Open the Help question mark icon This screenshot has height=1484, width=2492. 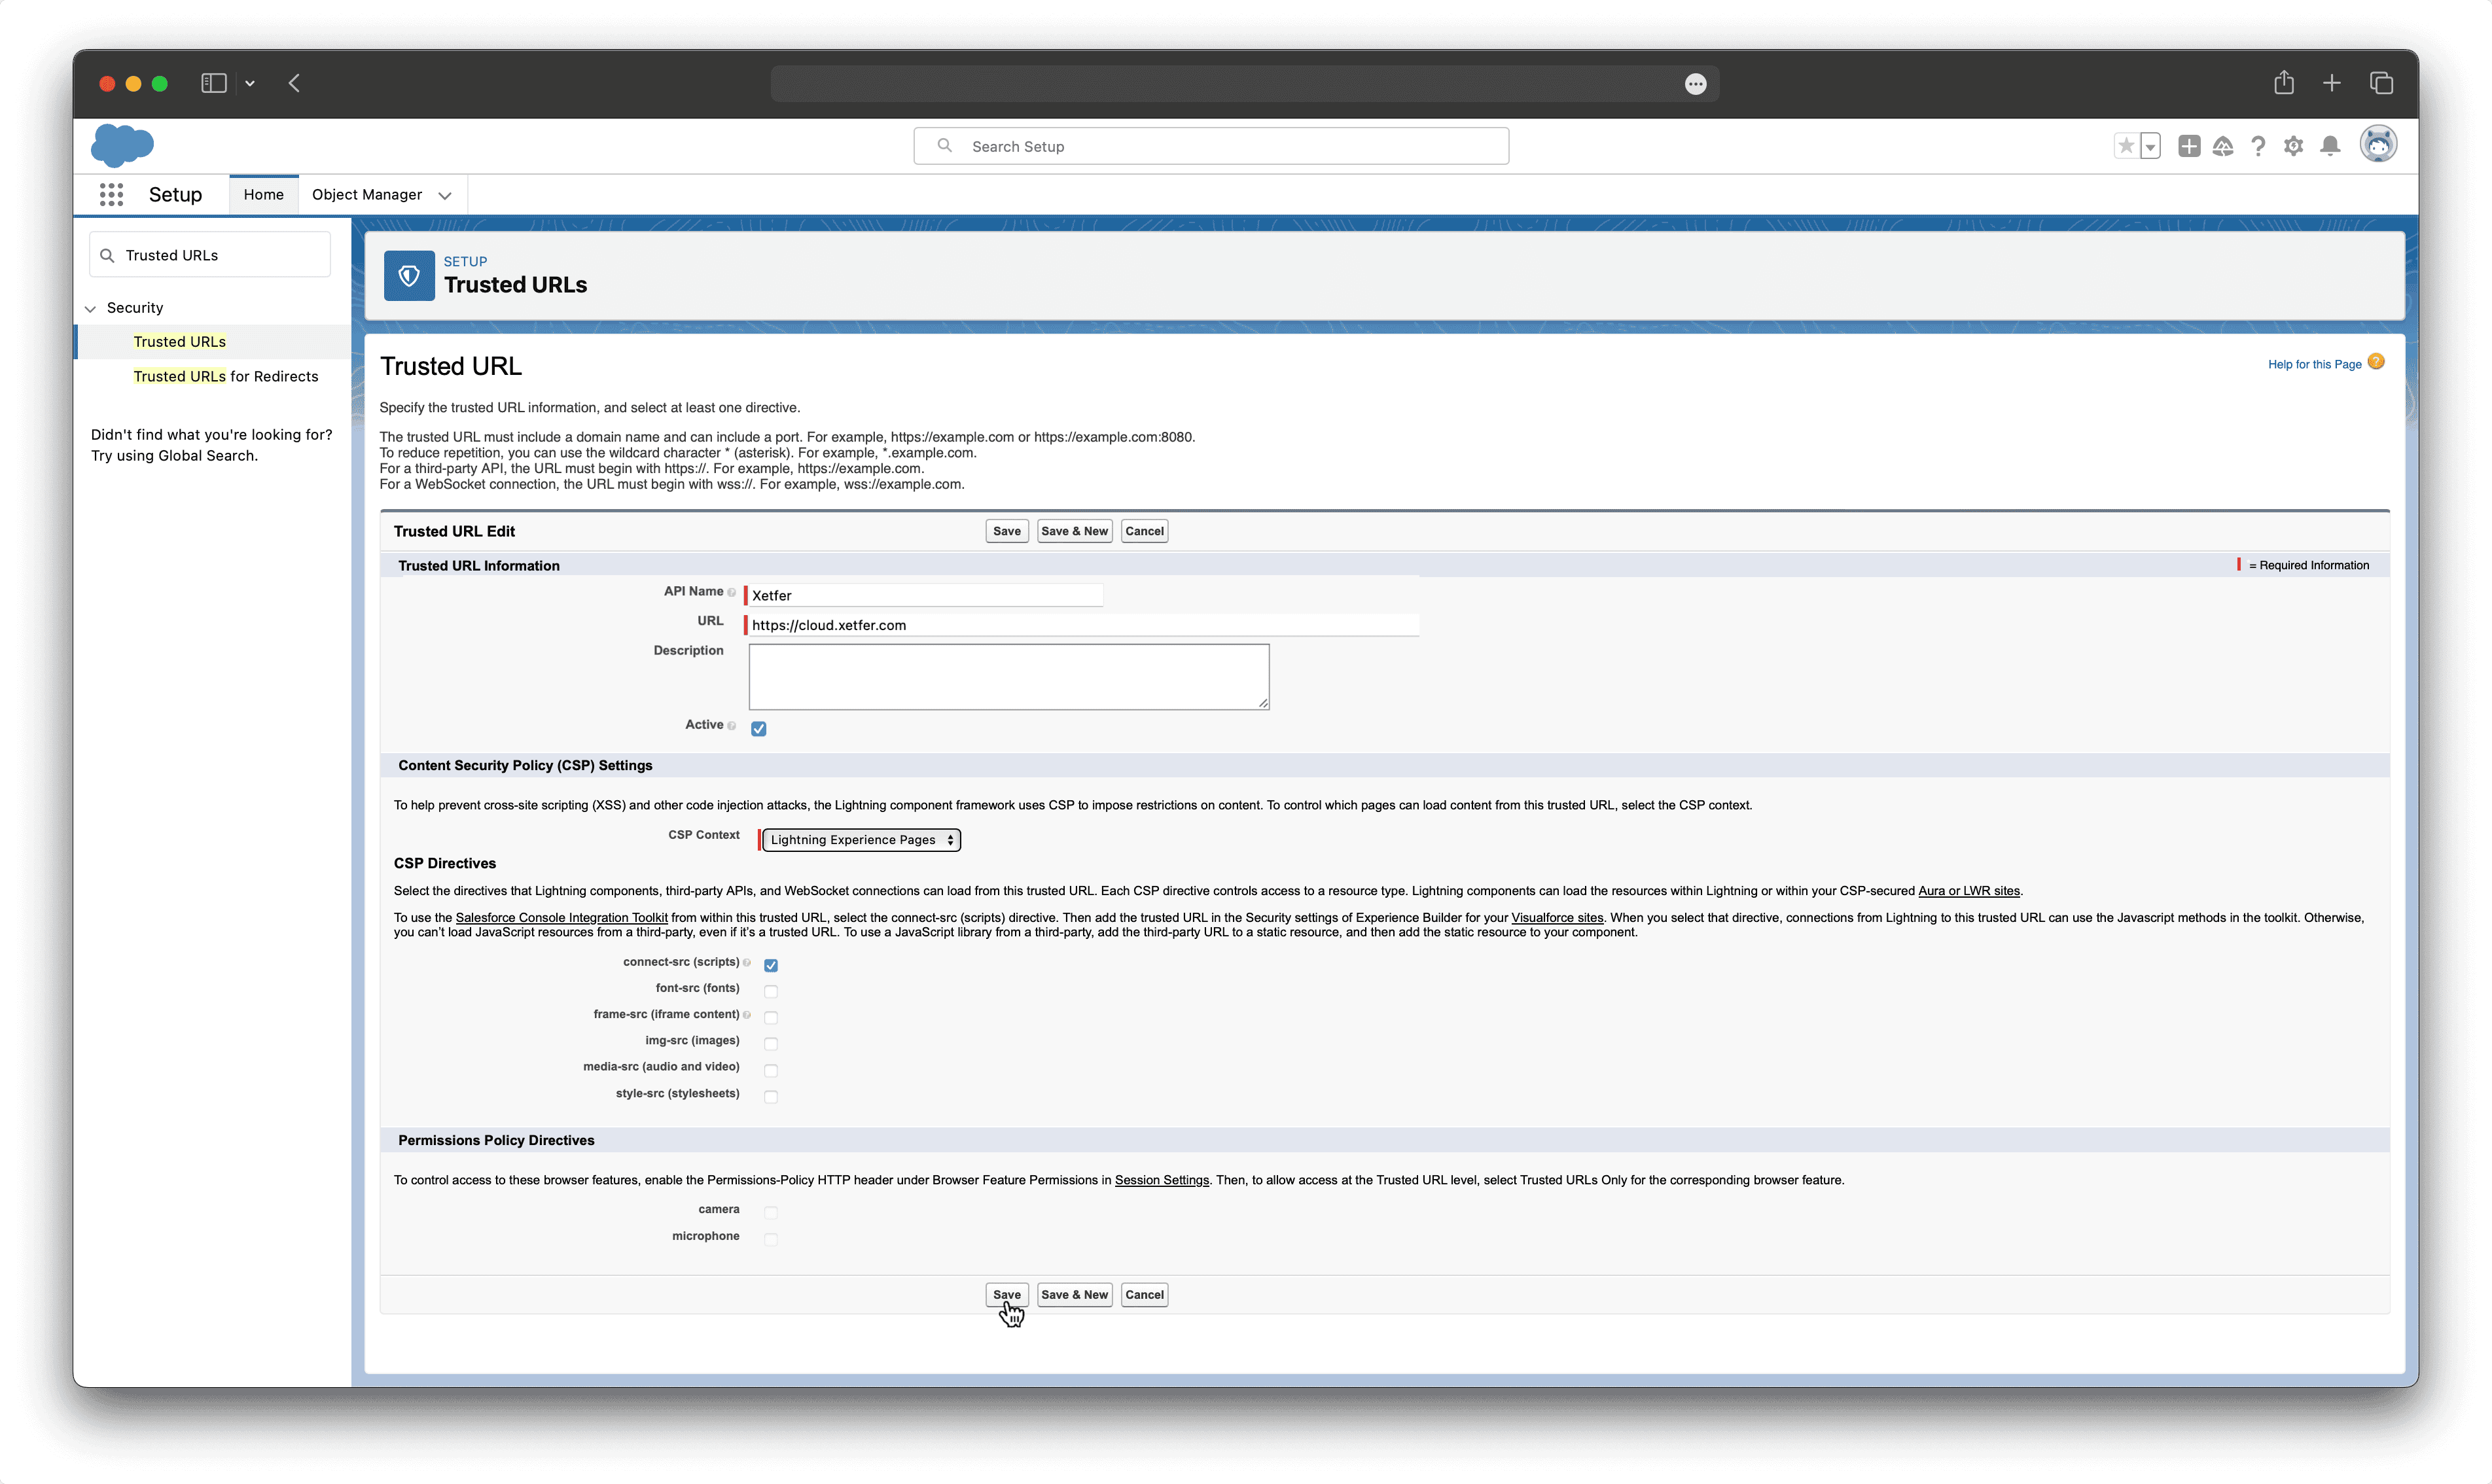(x=2258, y=146)
